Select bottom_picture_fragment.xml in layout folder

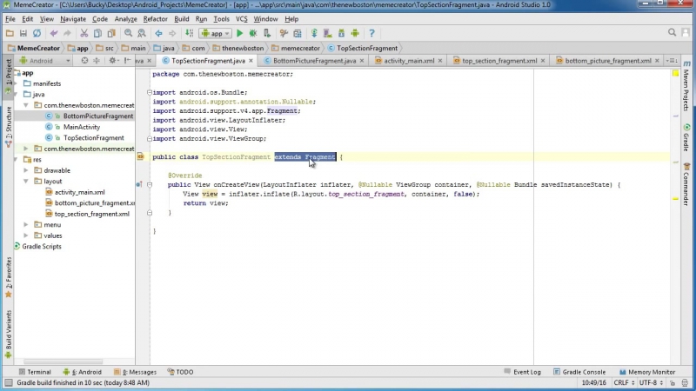[95, 203]
